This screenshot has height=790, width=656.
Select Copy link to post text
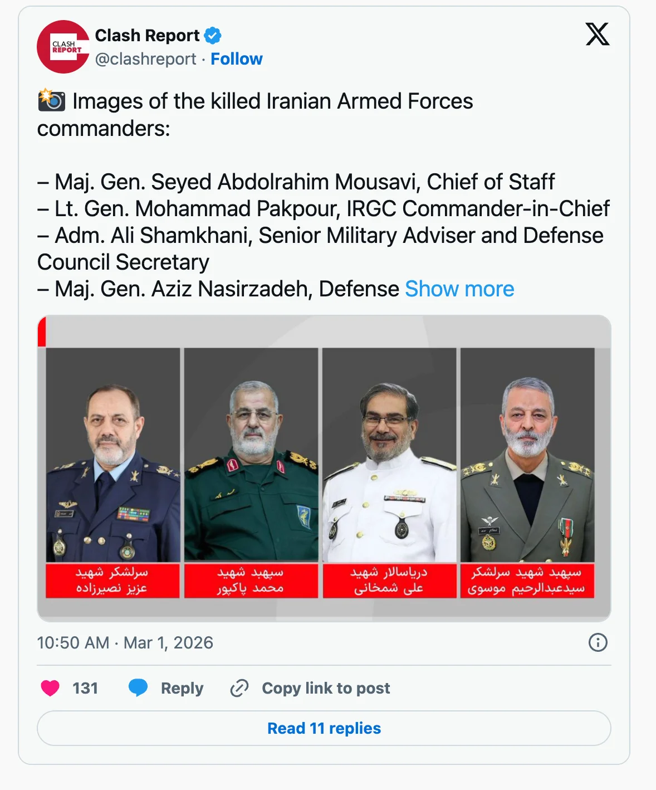point(326,688)
